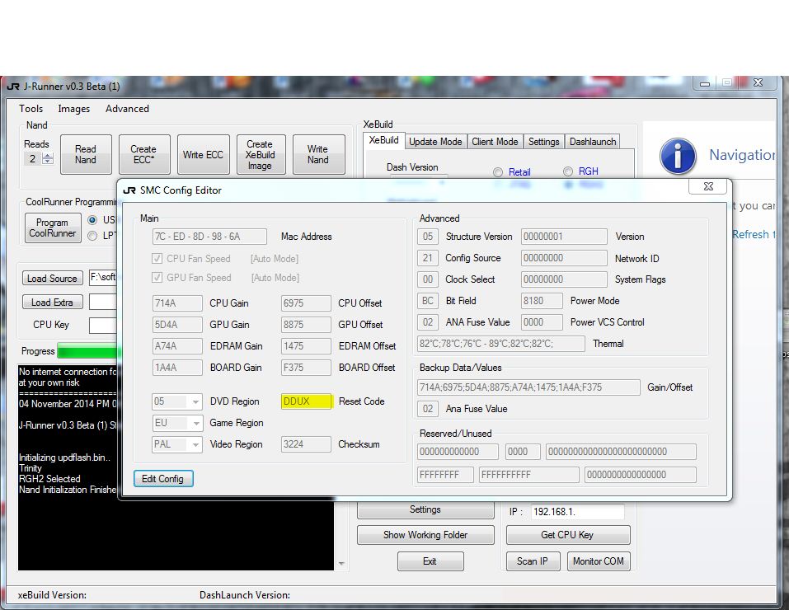Click the Power Mode field 8180
Image resolution: width=789 pixels, height=610 pixels.
point(542,301)
